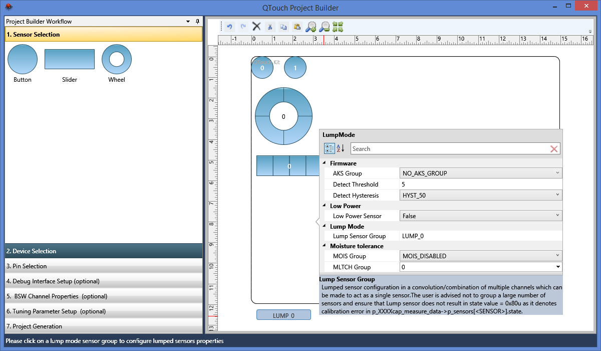Pick the Wheel sensor shape
This screenshot has height=351, width=601.
pyautogui.click(x=117, y=59)
